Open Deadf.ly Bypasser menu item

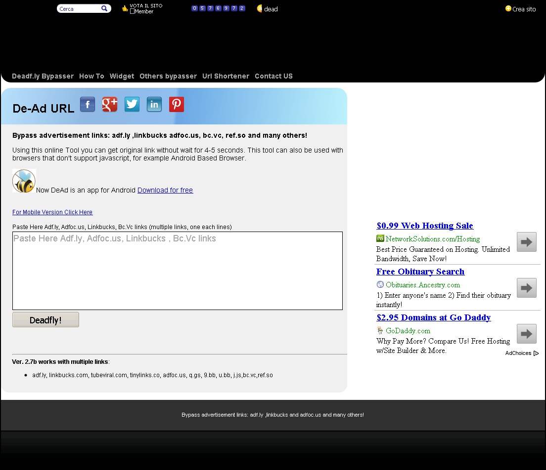[x=43, y=76]
